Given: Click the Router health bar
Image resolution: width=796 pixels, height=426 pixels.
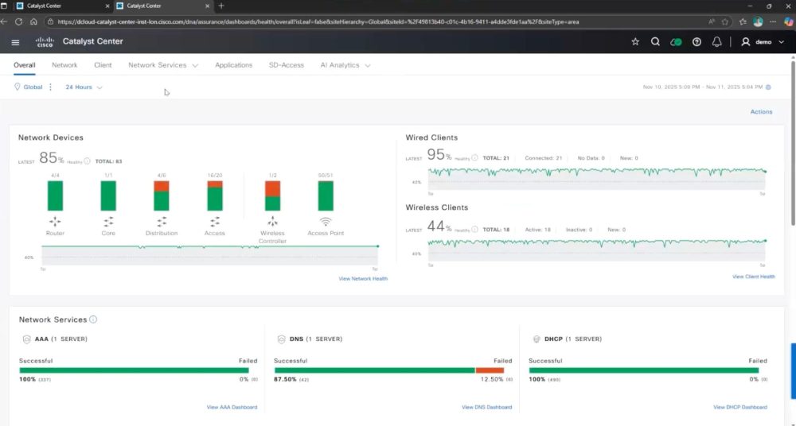Looking at the screenshot, I should click(55, 196).
